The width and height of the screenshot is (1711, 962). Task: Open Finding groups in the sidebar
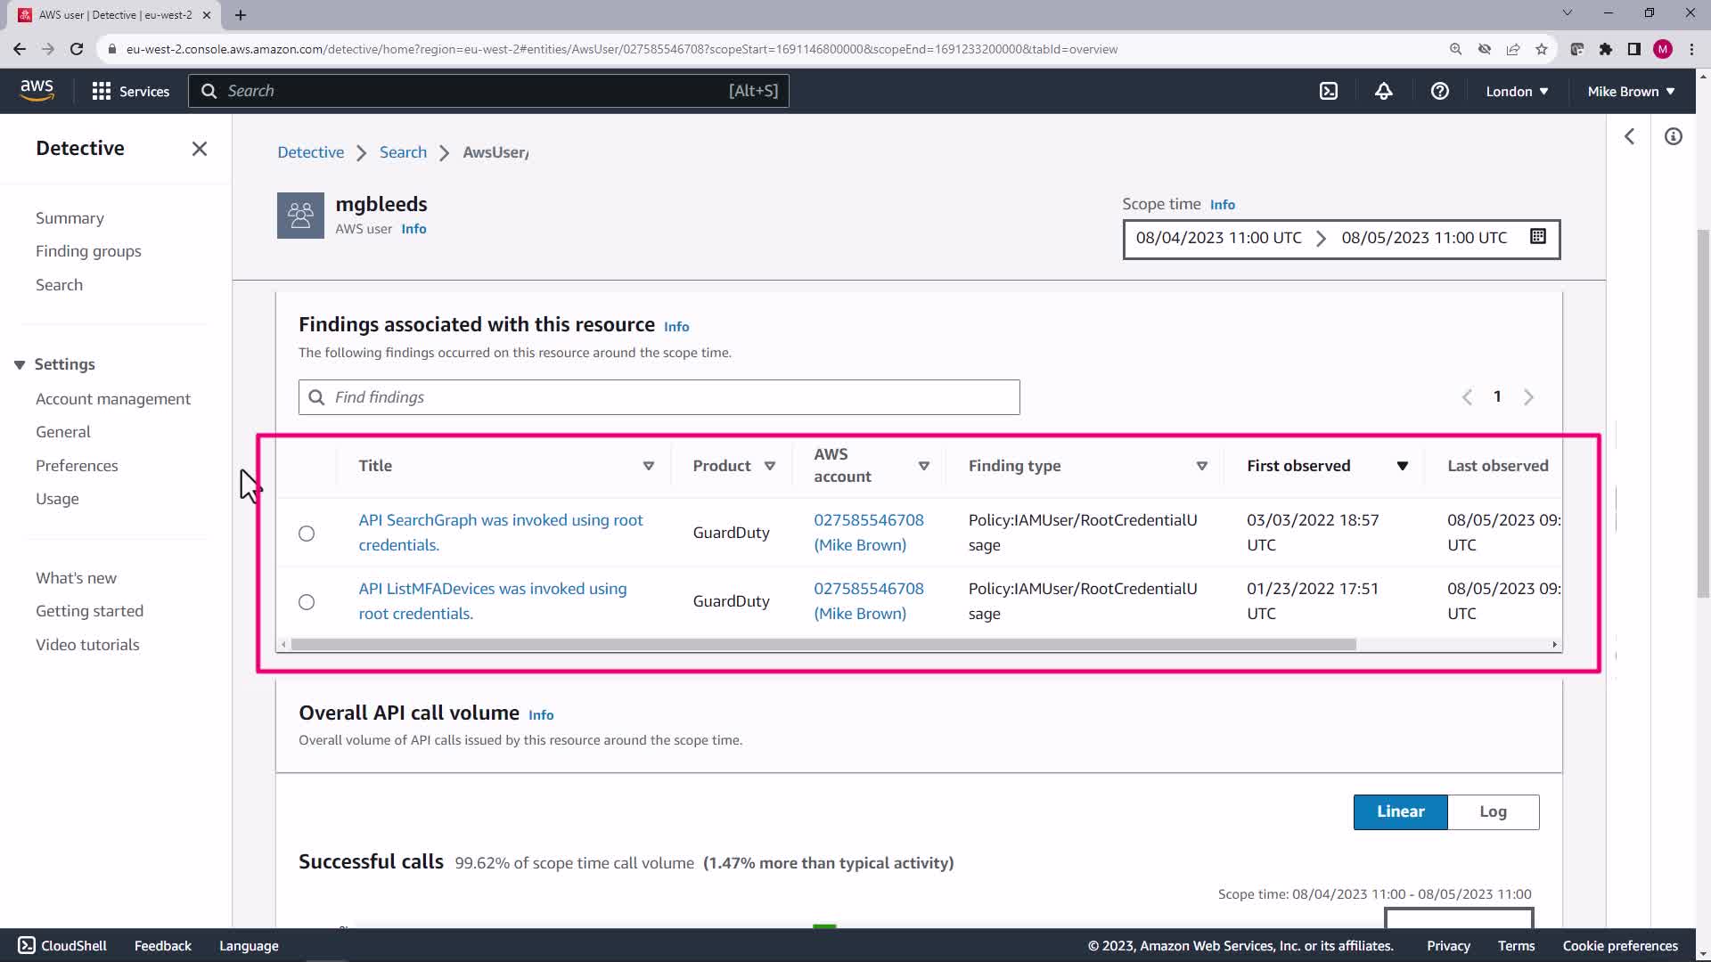88,251
